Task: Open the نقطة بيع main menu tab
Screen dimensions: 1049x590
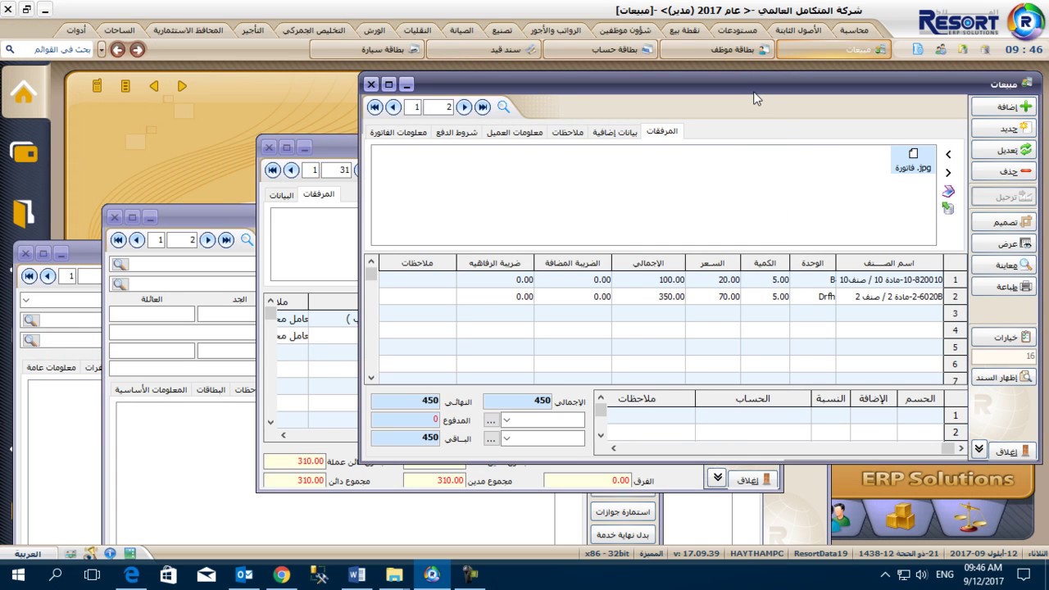Action: (x=684, y=30)
